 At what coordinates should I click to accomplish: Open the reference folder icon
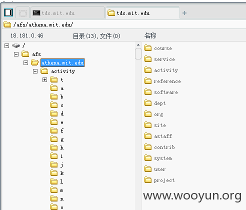[148, 81]
